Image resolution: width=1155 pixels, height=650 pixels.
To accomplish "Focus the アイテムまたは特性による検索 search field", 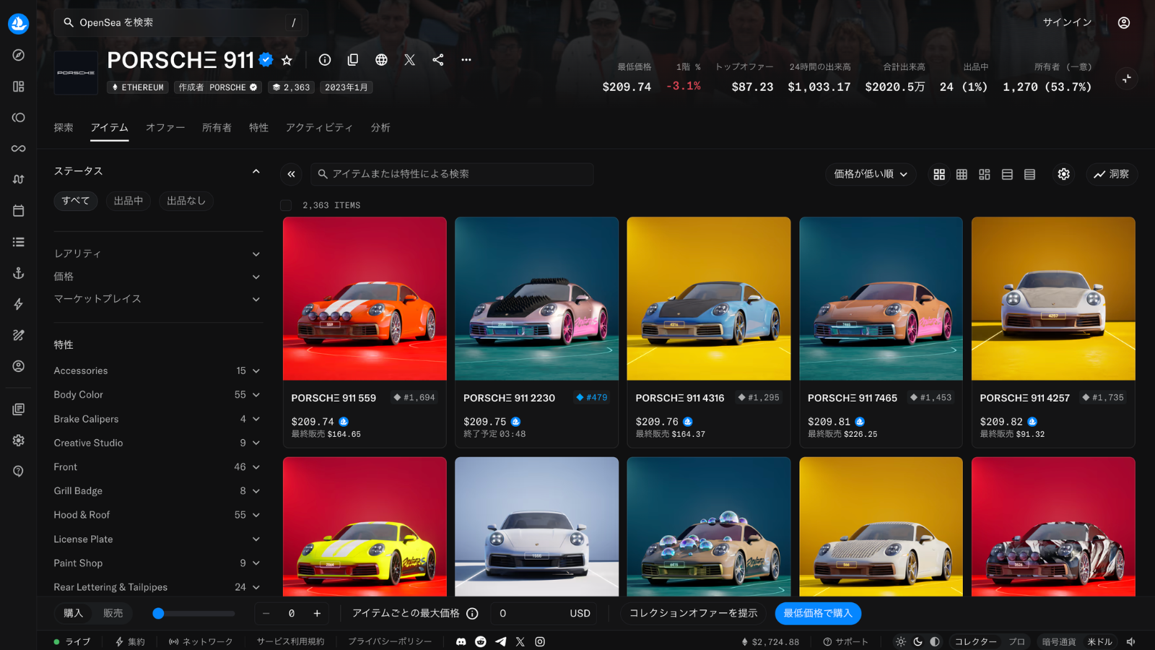I will click(x=452, y=174).
